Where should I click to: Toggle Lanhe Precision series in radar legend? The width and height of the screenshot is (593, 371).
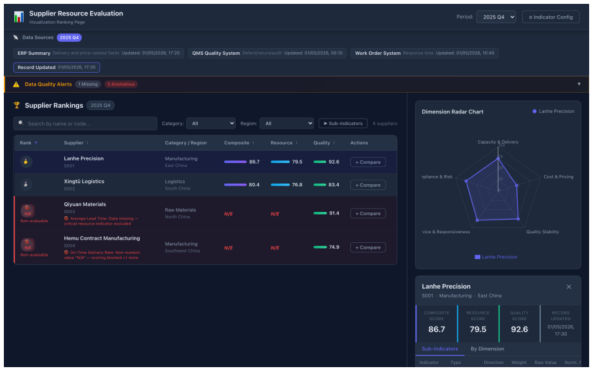pyautogui.click(x=496, y=257)
